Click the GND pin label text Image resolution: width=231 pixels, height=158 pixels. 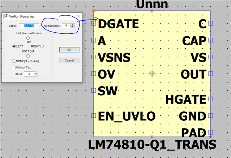[193, 116]
